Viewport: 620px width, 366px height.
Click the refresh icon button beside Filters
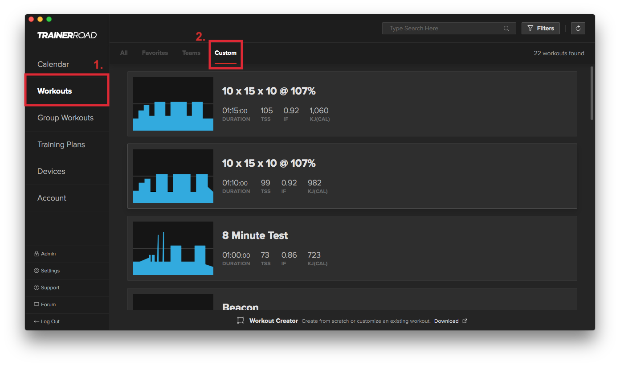tap(578, 28)
